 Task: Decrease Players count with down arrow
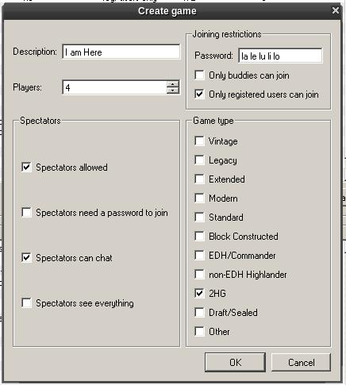click(173, 90)
